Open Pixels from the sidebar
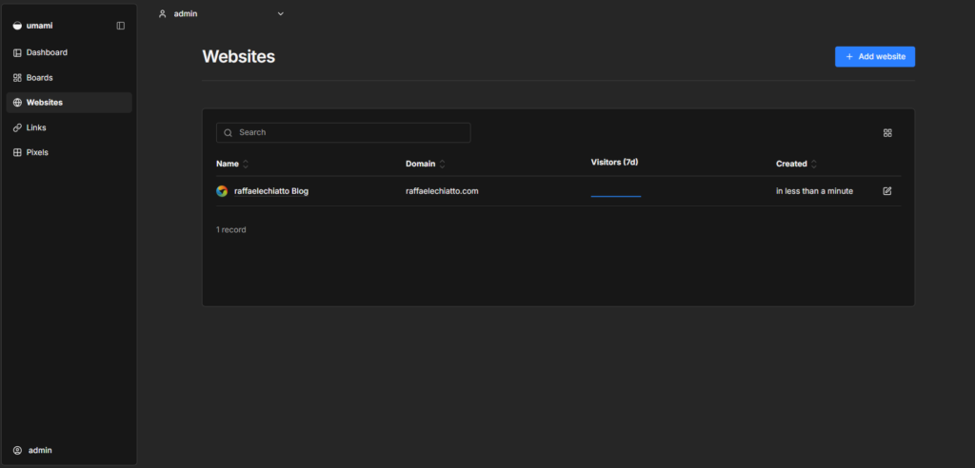 pos(69,152)
